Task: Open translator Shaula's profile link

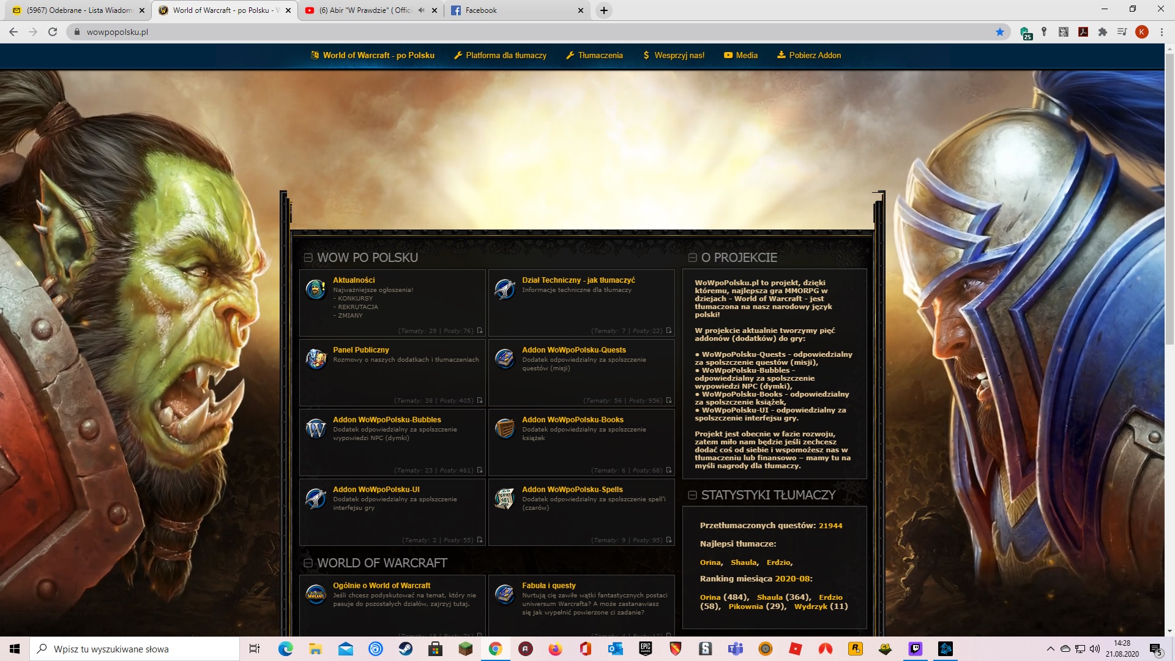Action: pos(744,562)
